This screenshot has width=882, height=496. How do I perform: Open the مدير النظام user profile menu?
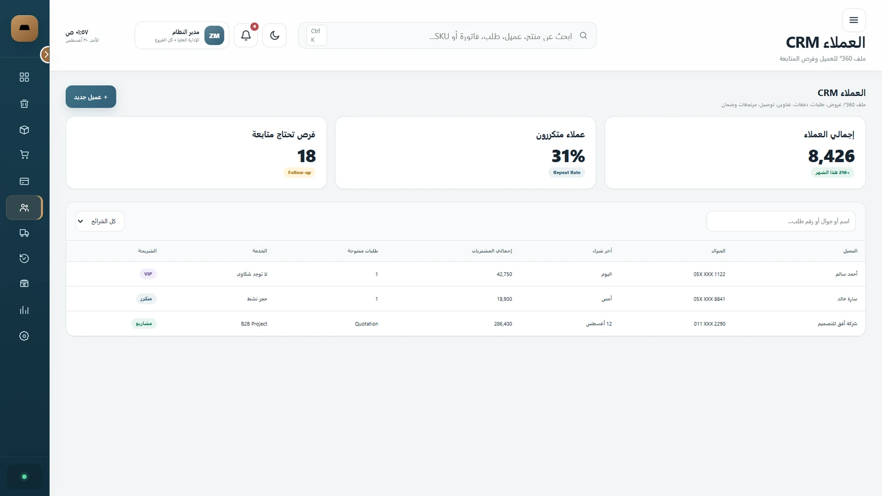(x=182, y=36)
